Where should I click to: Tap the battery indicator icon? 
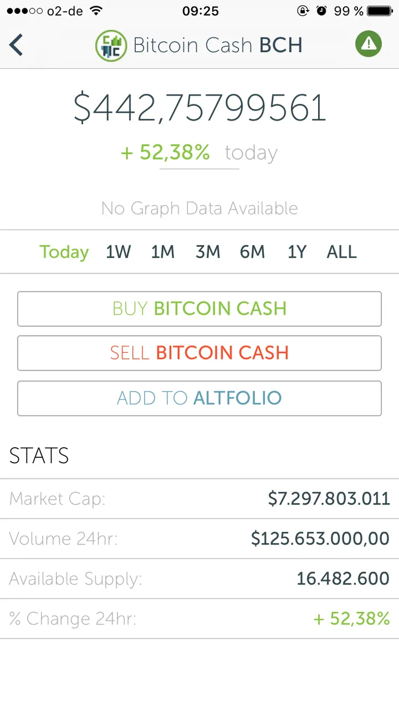(x=380, y=11)
